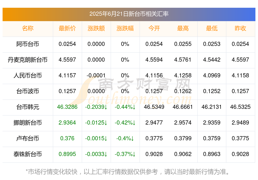Click the 涨跌幅 column header
This screenshot has width=258, height=180.
[125, 28]
